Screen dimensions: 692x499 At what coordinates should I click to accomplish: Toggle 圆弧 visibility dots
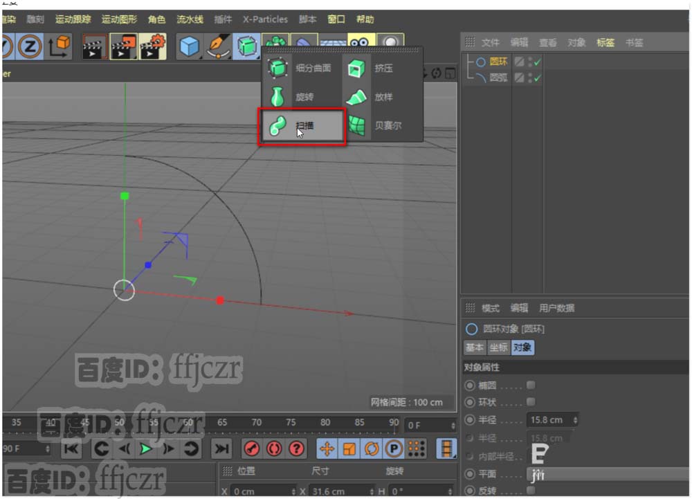click(x=530, y=78)
